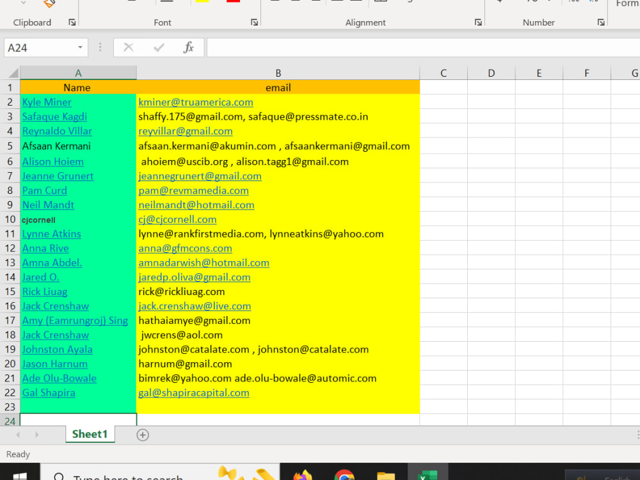Select the email header cell
The width and height of the screenshot is (640, 480).
278,87
